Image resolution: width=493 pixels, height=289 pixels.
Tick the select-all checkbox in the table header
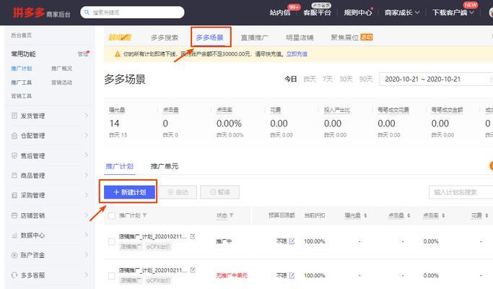coord(112,215)
